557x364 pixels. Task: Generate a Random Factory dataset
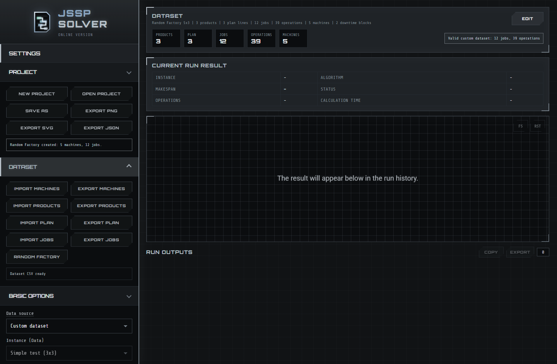(37, 257)
